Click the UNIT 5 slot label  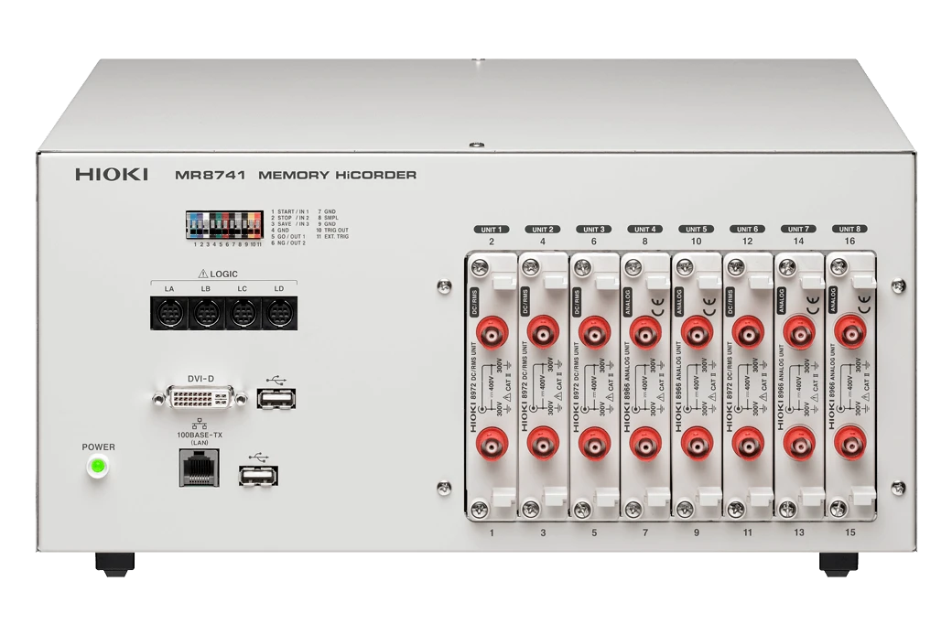[697, 230]
